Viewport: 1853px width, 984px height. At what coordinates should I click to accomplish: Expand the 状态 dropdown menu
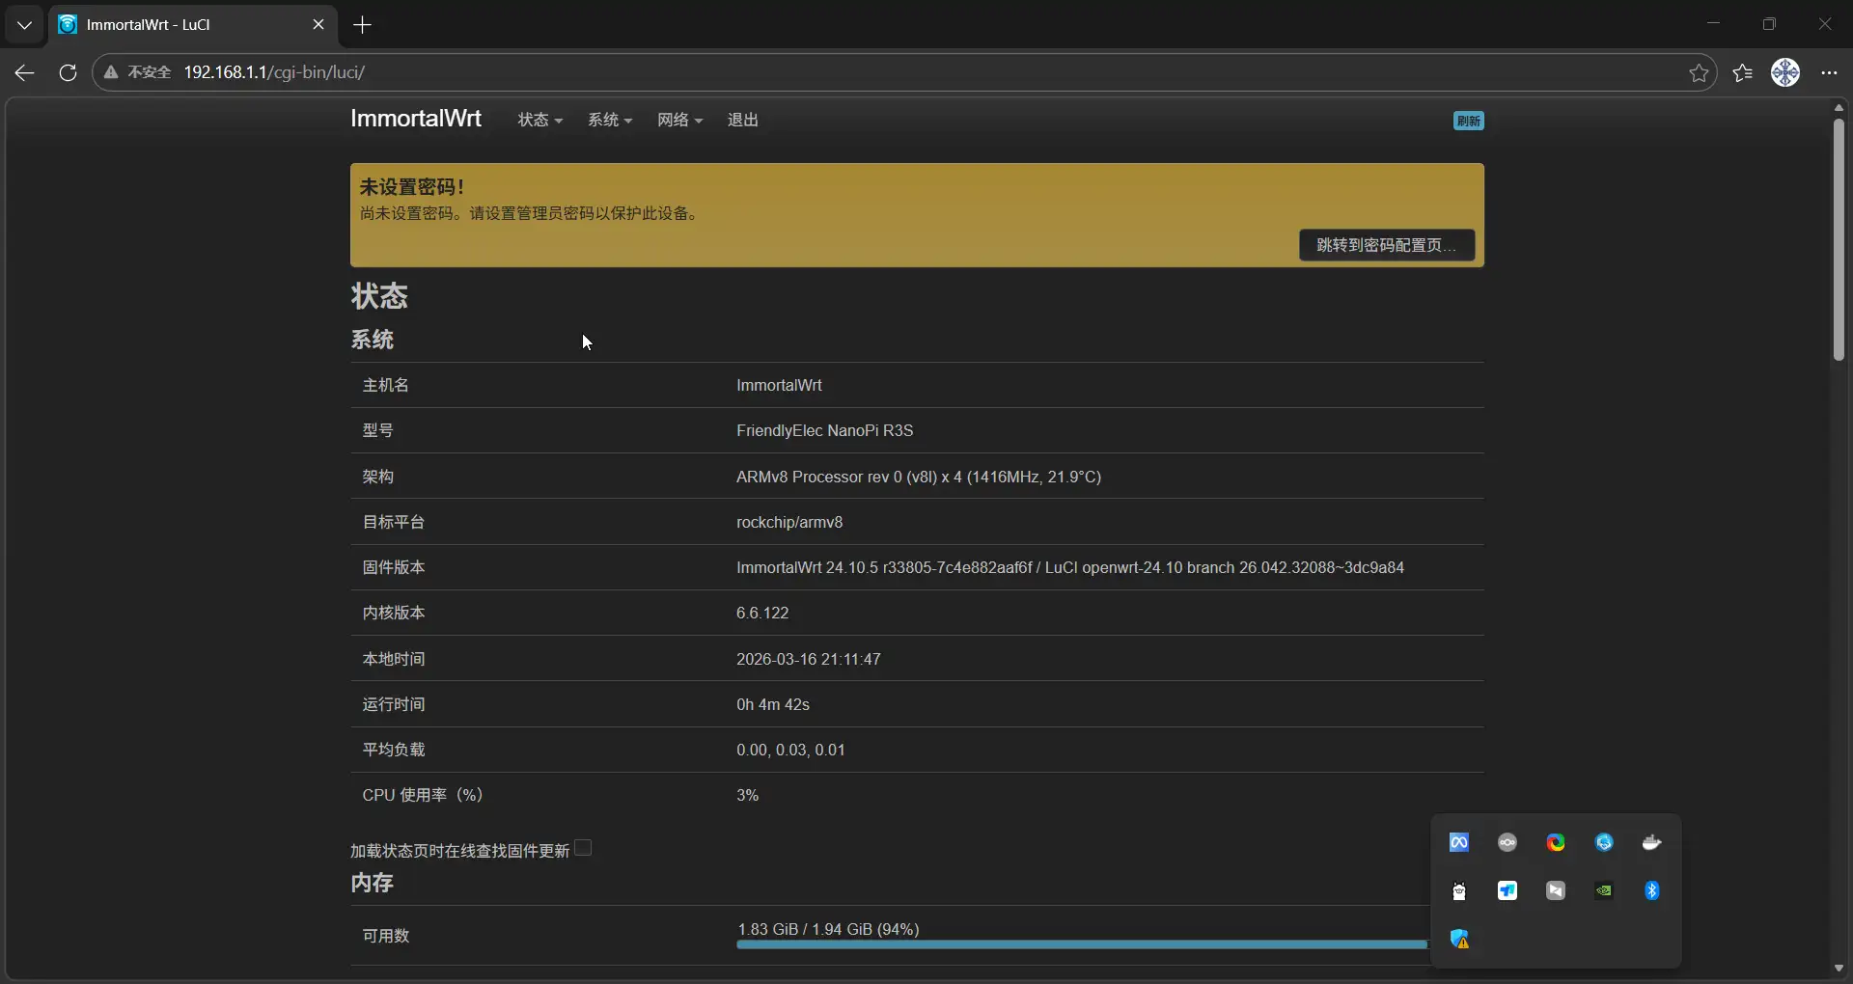point(539,120)
